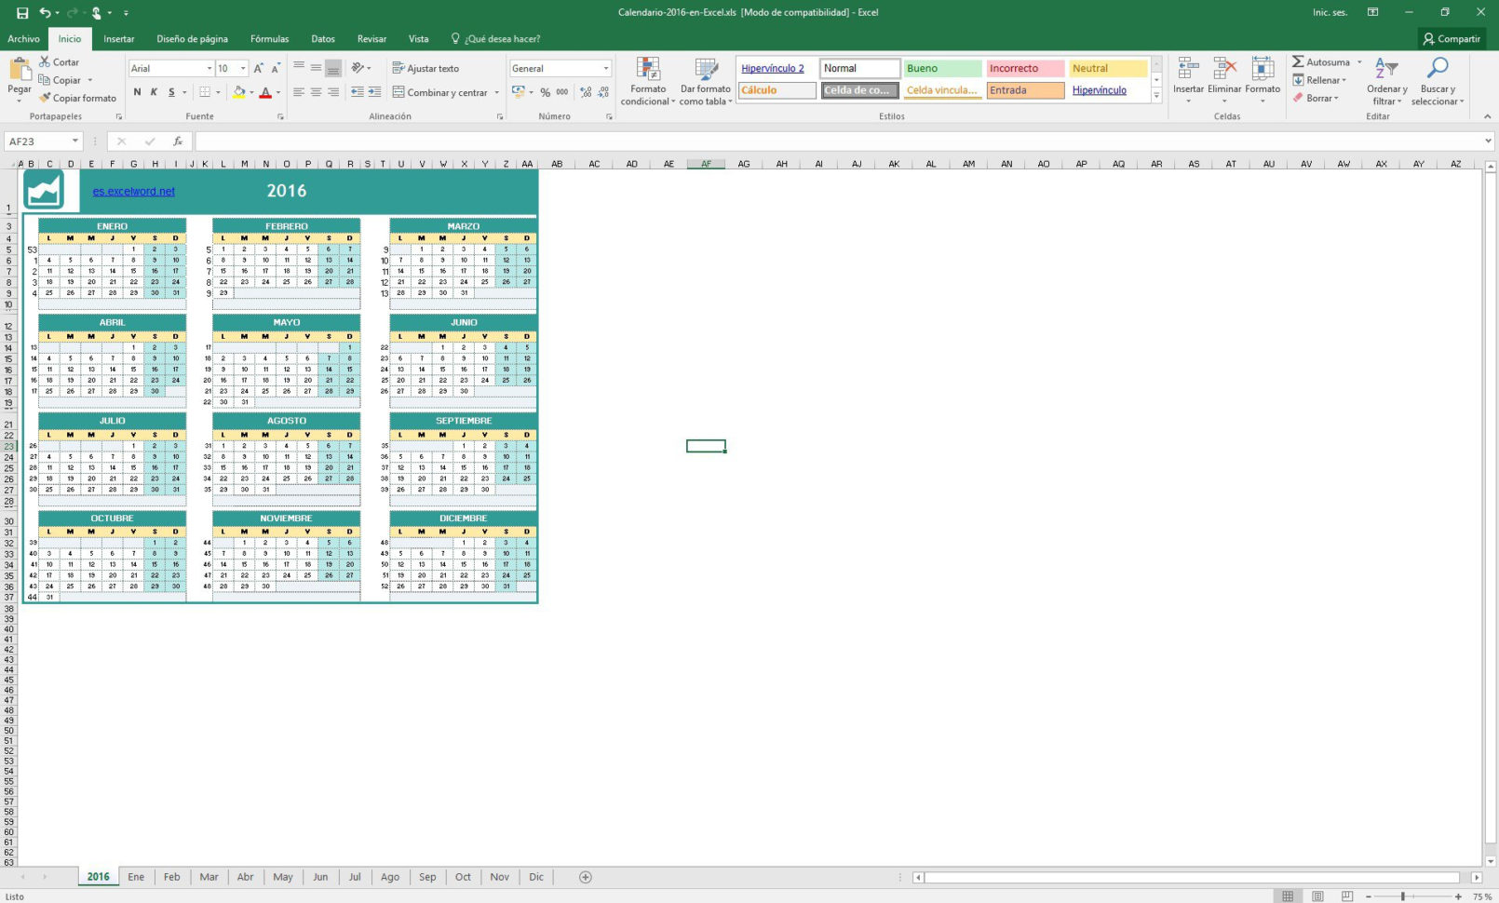Open Formato condicional options
Image resolution: width=1499 pixels, height=903 pixels.
click(x=646, y=82)
